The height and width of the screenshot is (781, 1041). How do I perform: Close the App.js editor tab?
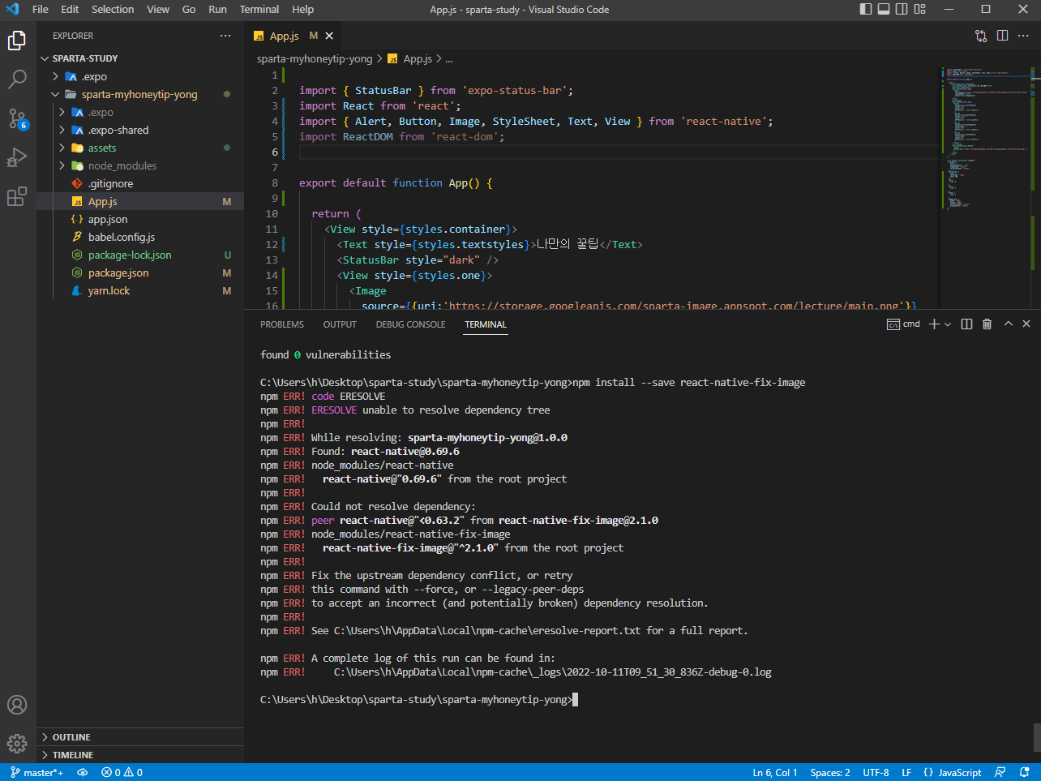pos(329,36)
